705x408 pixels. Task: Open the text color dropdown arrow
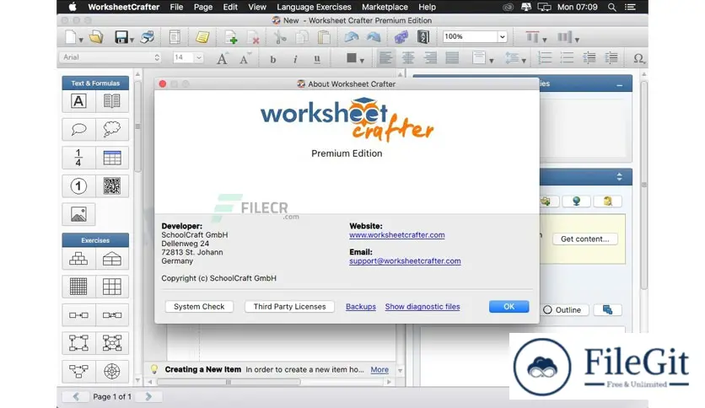(x=362, y=60)
